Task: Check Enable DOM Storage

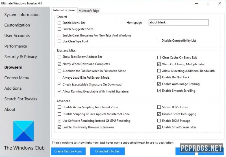Action: click(x=159, y=121)
